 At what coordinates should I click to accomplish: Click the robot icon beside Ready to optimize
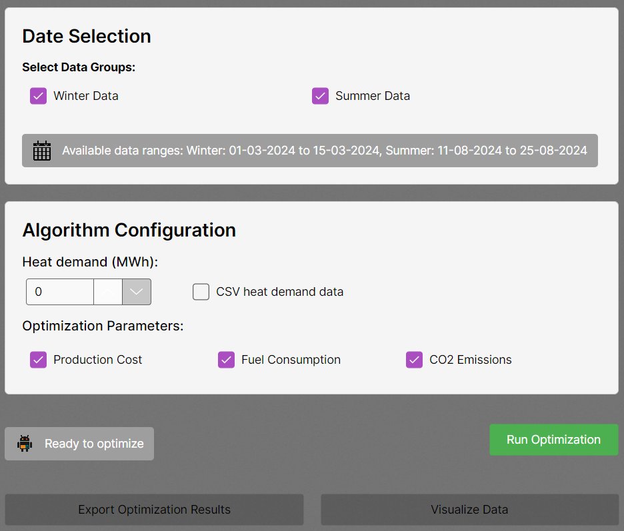[x=25, y=444]
